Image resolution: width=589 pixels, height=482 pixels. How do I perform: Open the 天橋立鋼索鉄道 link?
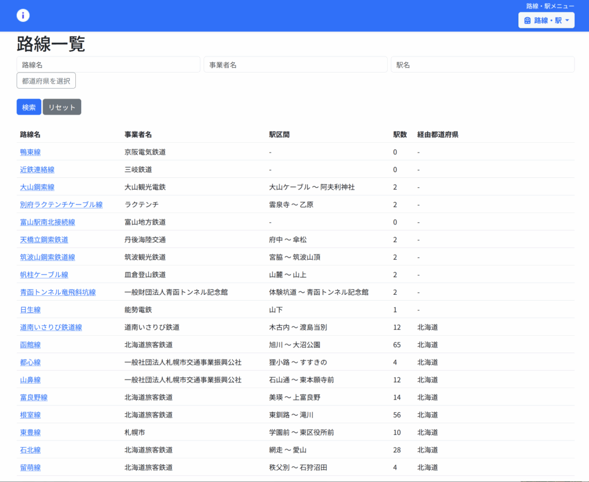click(44, 240)
